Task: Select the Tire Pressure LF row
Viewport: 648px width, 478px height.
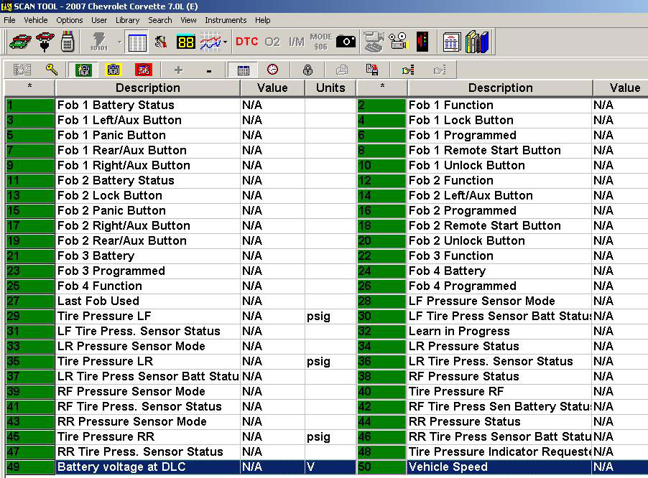Action: coord(147,317)
